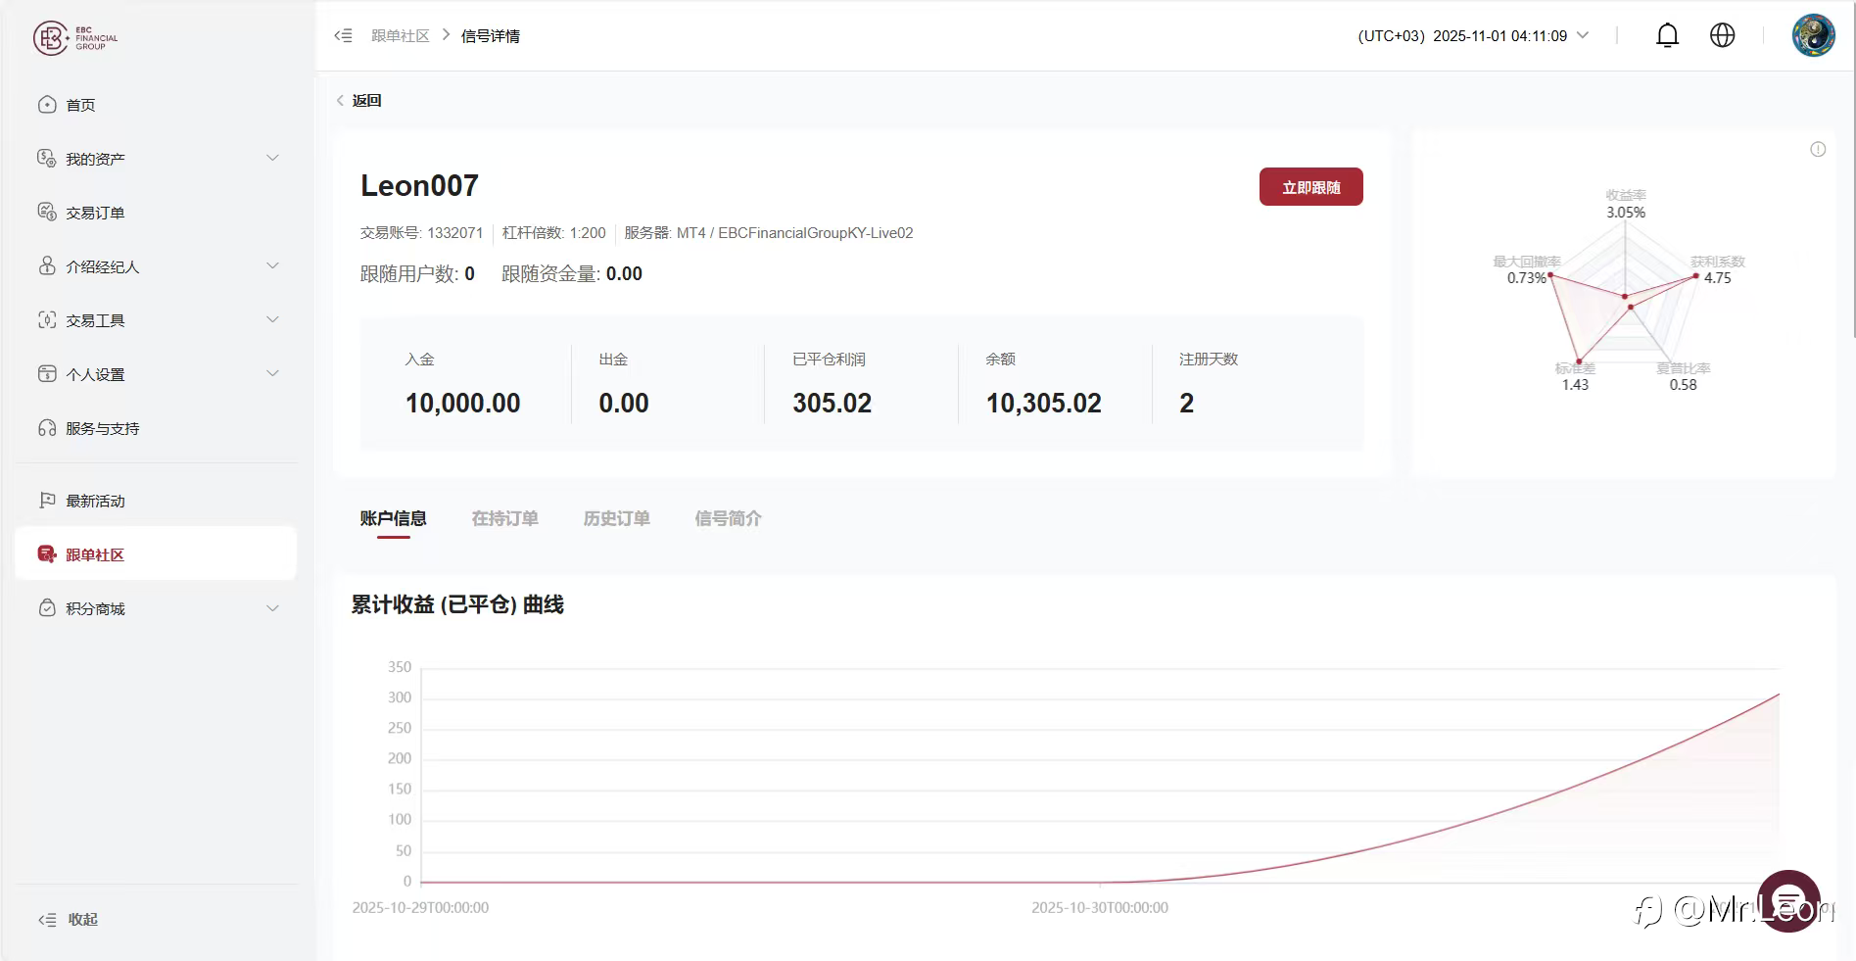Click the radar chart info icon

pyautogui.click(x=1818, y=150)
